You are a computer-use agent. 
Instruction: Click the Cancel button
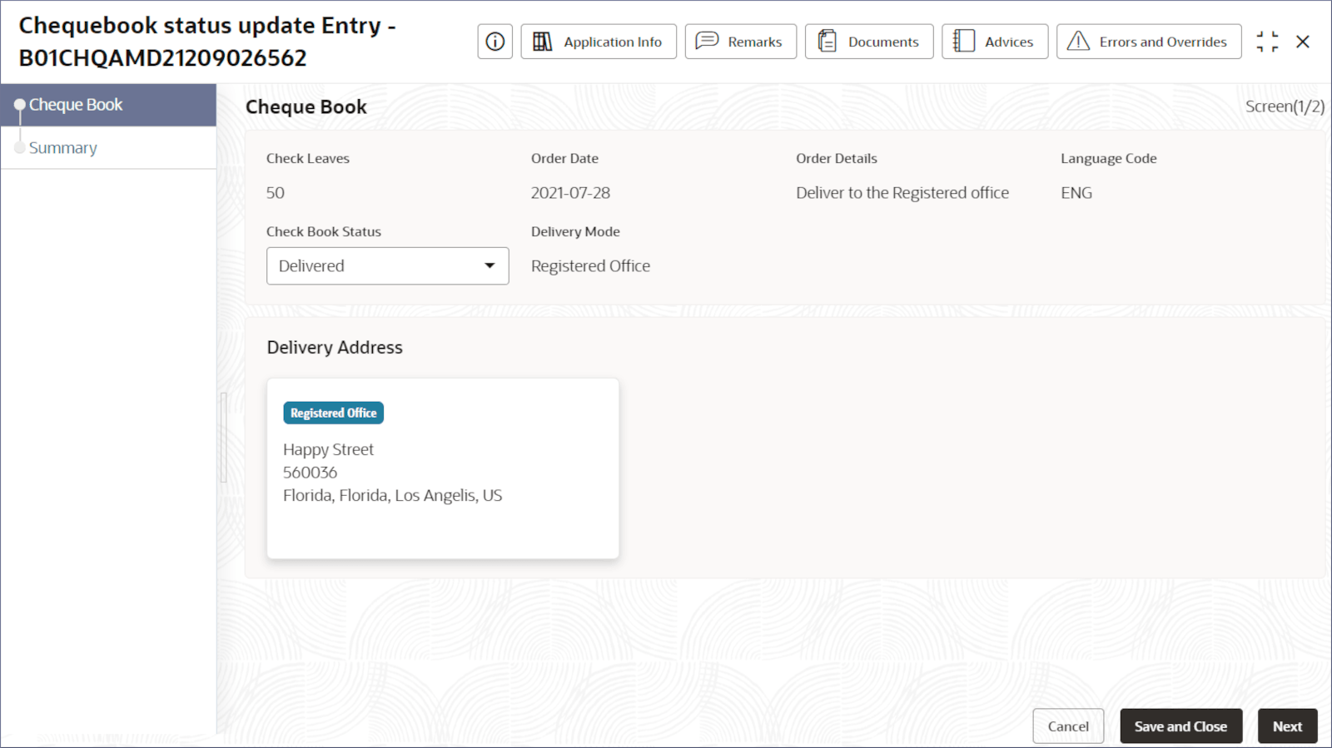point(1068,726)
